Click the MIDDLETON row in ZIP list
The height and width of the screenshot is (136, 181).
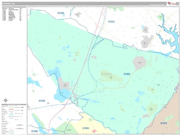click(12, 18)
